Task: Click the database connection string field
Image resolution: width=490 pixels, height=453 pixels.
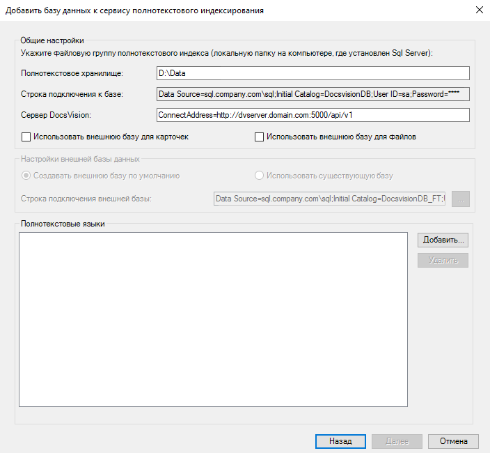Action: (313, 94)
